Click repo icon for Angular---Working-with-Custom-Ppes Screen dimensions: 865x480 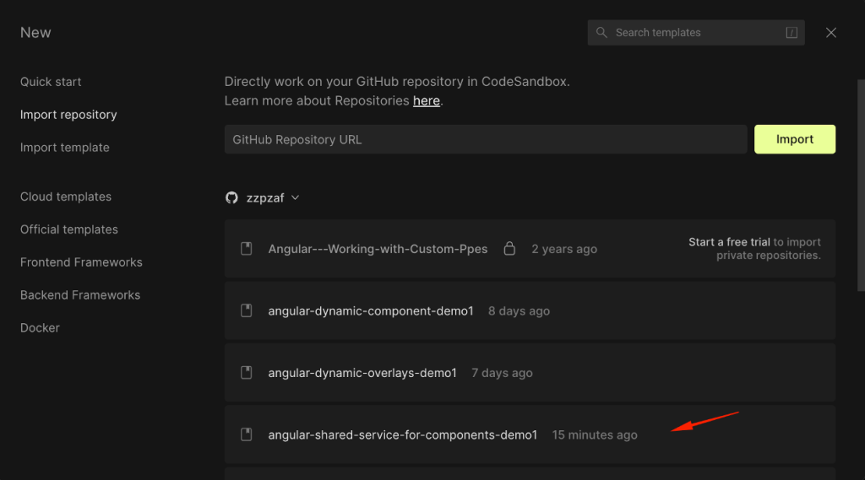pyautogui.click(x=246, y=249)
